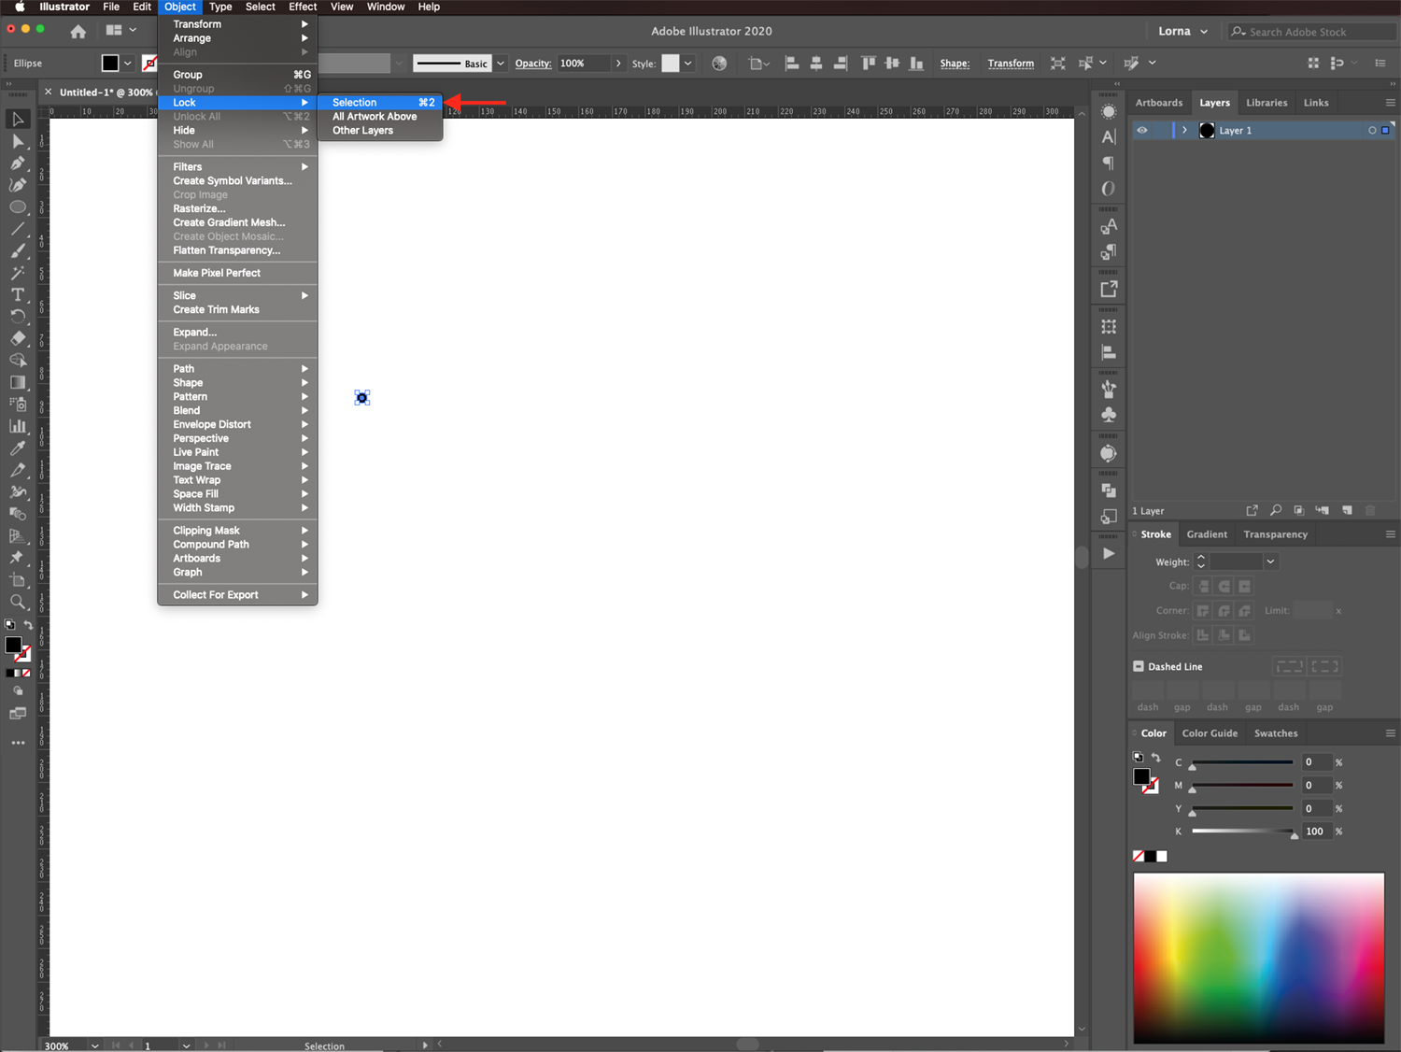Click Recolor Artwork wheel icon in control bar
Screen dimensions: 1401x1052
(x=719, y=64)
